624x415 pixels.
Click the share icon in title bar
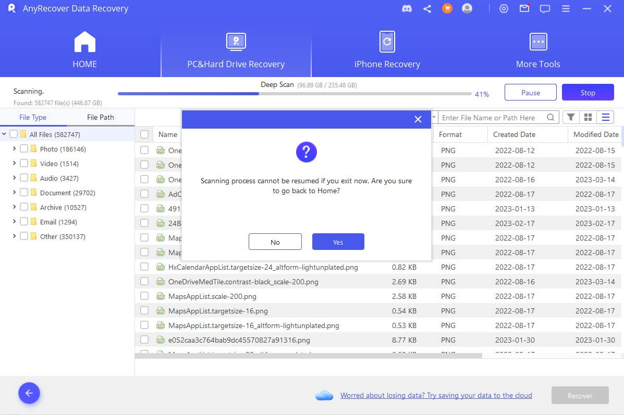tap(427, 9)
